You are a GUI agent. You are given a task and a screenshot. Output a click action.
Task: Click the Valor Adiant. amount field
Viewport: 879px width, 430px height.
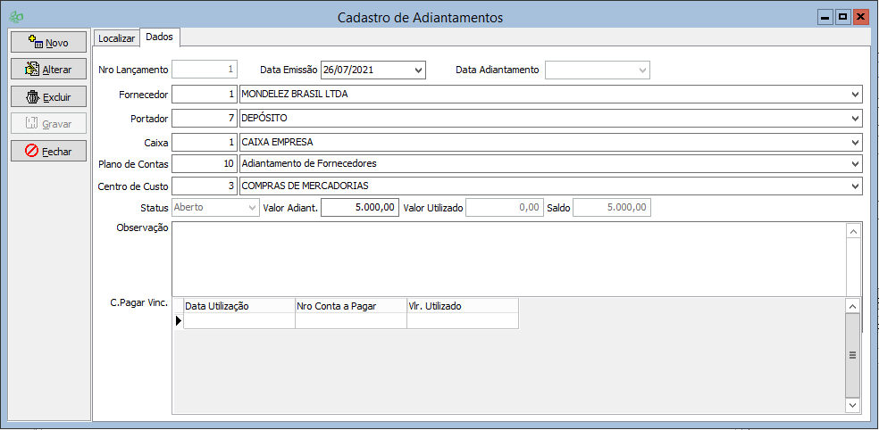click(x=359, y=208)
